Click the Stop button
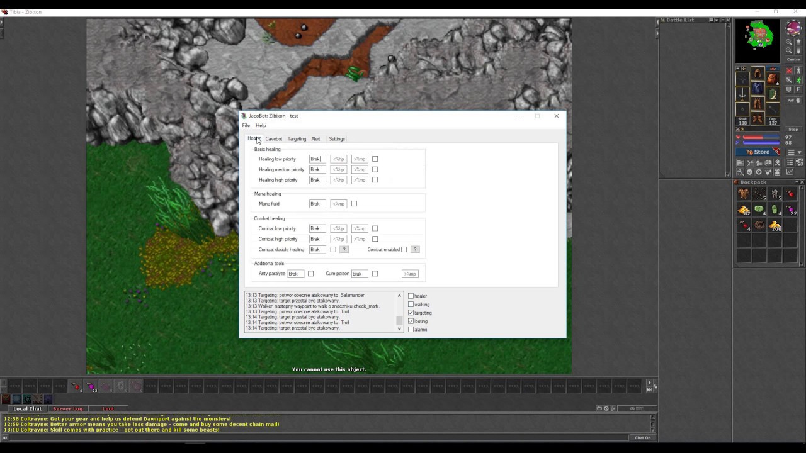The height and width of the screenshot is (453, 806). pos(793,130)
